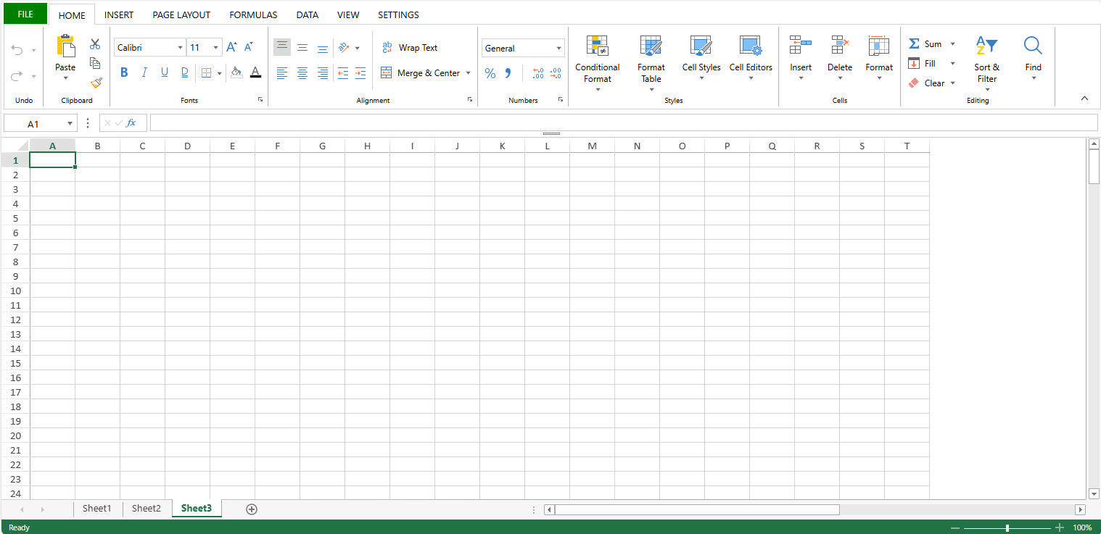Open the Calibri font family dropdown

pos(181,48)
